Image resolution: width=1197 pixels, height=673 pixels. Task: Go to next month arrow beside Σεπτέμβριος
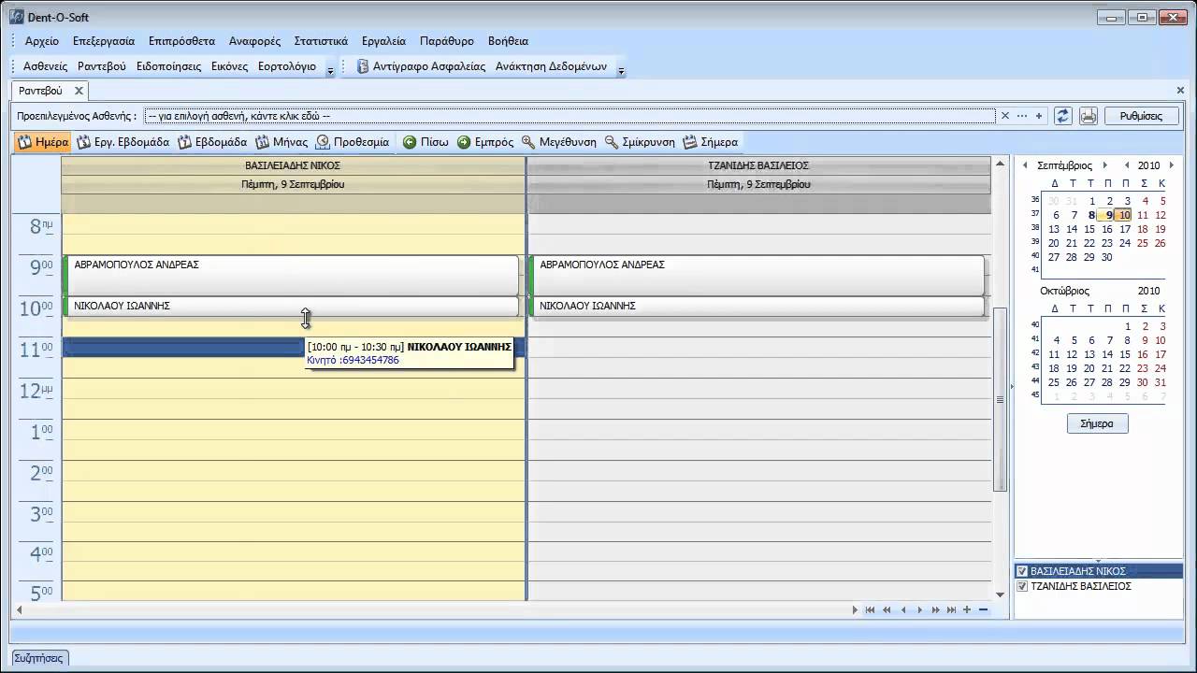coord(1104,165)
